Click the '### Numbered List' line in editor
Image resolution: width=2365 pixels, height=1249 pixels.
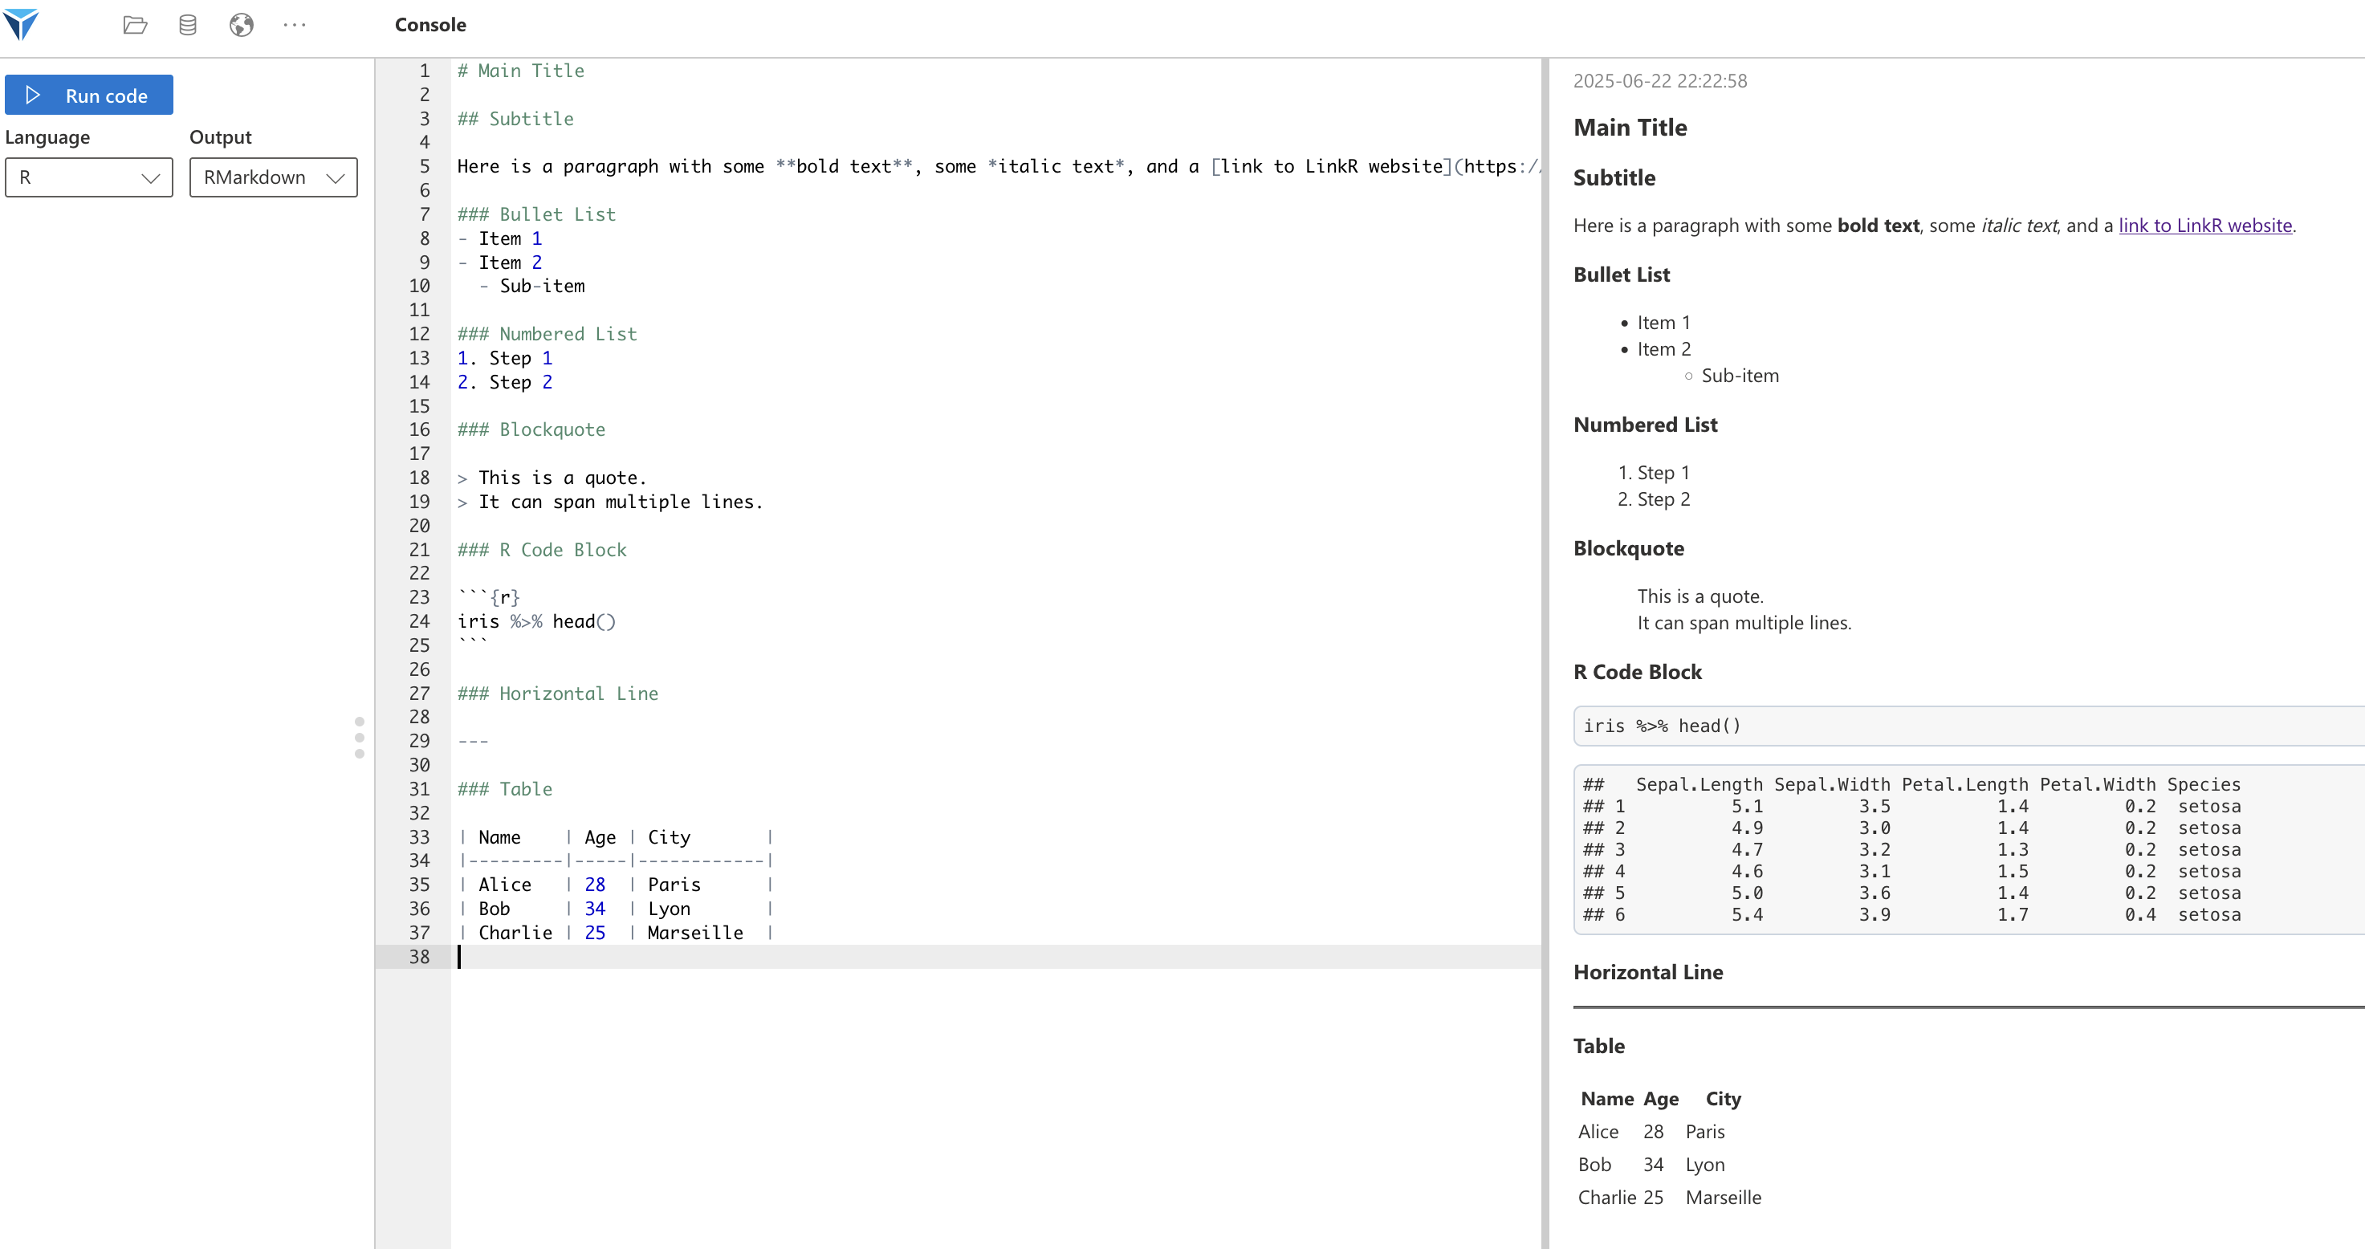547,334
